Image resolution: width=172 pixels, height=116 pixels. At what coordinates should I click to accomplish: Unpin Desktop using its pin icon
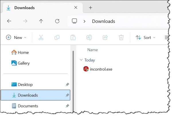pyautogui.click(x=67, y=84)
